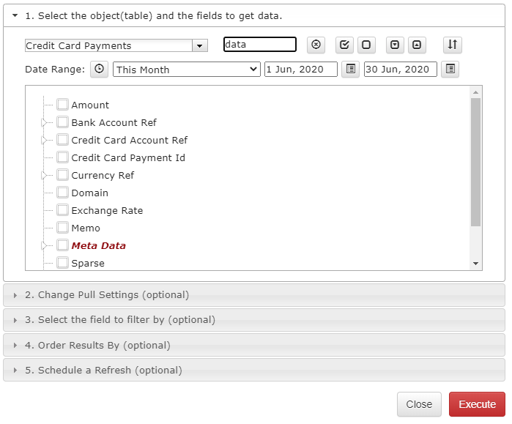Click the collapse all nodes icon

point(417,45)
